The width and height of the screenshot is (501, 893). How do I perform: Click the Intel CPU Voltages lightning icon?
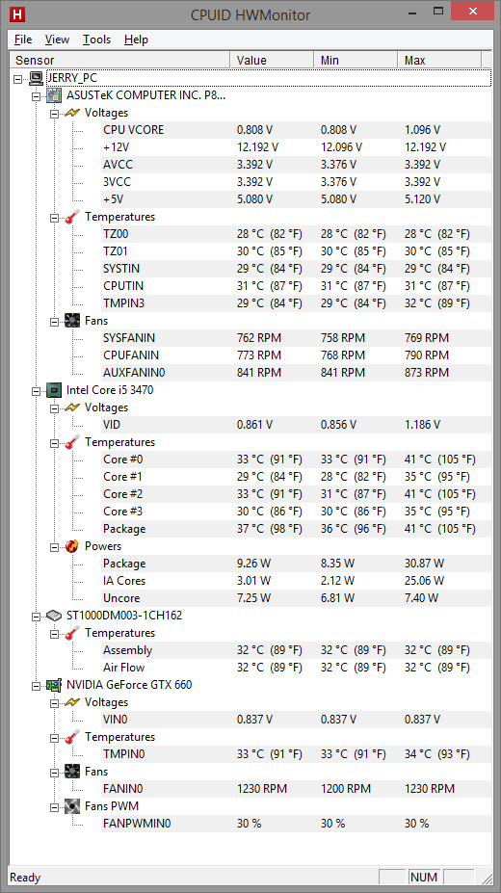pyautogui.click(x=72, y=407)
